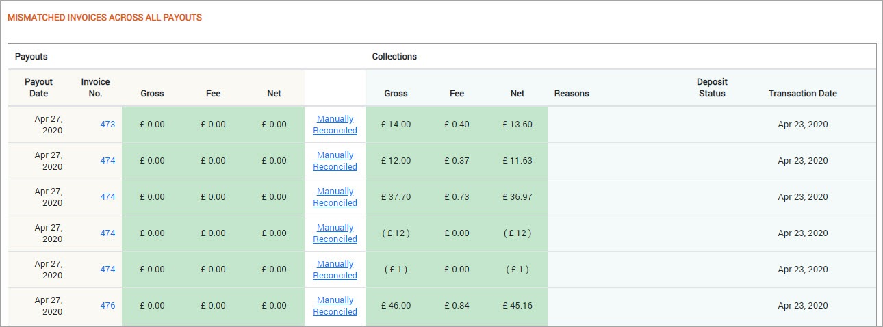Click Manually Reconciled in the ( £ 12 ) row
The height and width of the screenshot is (327, 883).
click(335, 233)
